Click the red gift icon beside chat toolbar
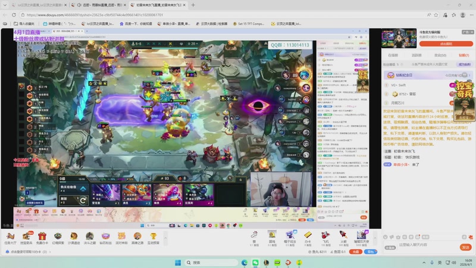The image size is (476, 268). (471, 237)
